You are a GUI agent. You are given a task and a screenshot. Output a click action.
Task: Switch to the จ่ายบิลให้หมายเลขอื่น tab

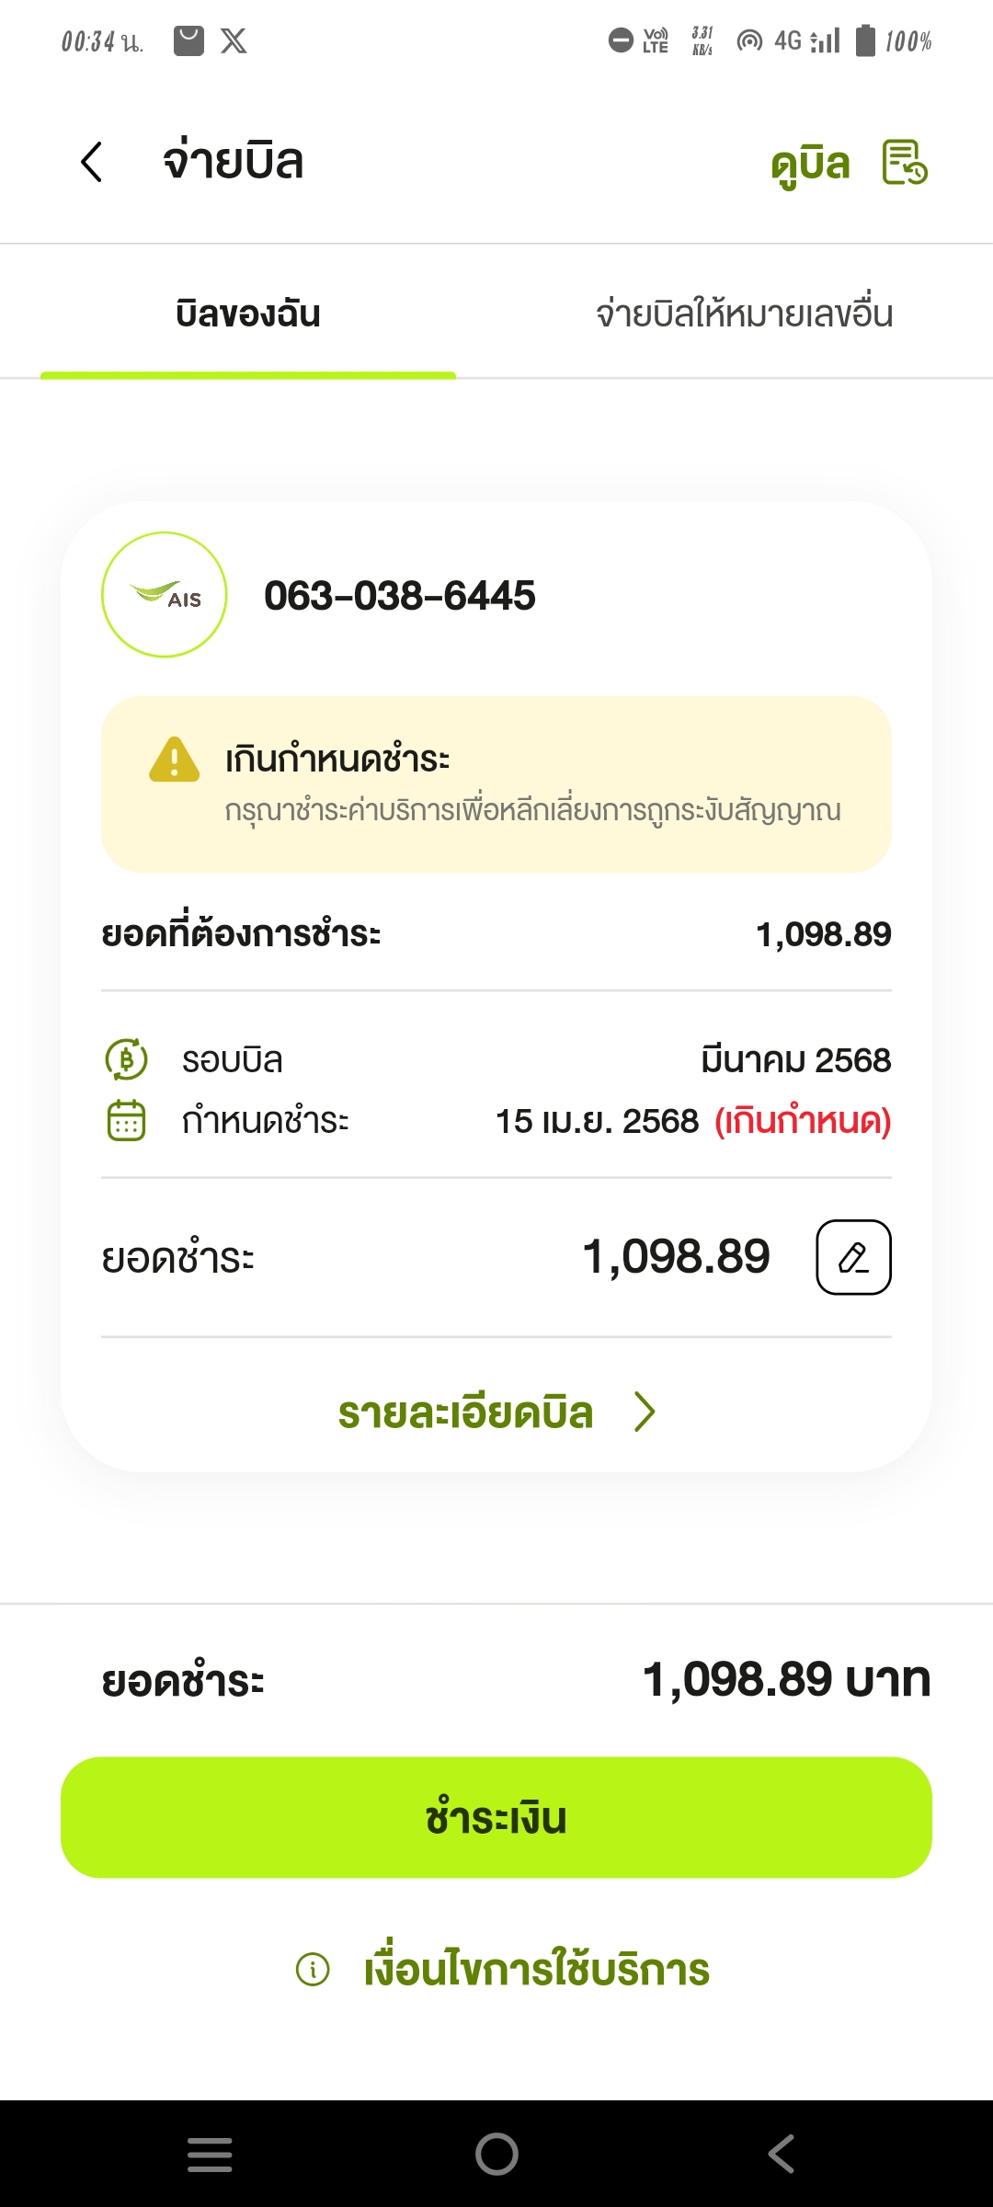click(744, 314)
